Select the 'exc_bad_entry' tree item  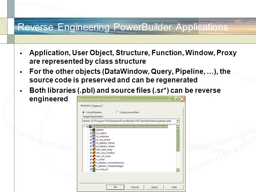pyautogui.click(x=104, y=150)
